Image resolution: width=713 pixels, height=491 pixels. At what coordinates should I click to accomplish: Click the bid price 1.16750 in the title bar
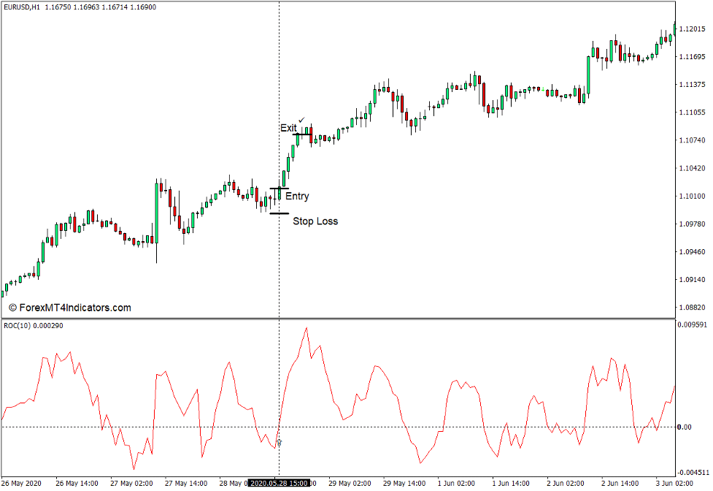point(58,5)
